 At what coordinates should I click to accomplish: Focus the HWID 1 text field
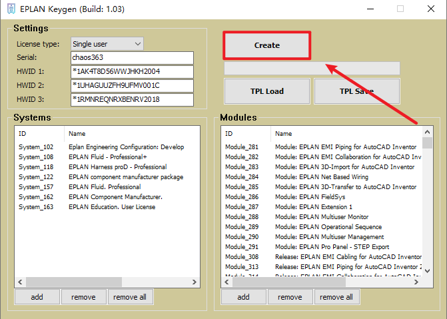pyautogui.click(x=131, y=72)
